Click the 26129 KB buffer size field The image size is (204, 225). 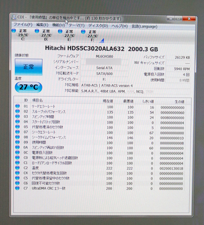pyautogui.click(x=178, y=58)
